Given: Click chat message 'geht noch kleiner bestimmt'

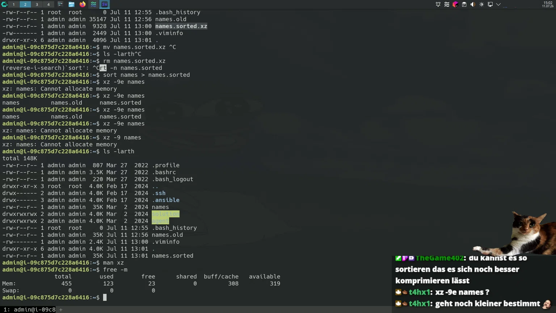Looking at the screenshot, I should pos(488,304).
